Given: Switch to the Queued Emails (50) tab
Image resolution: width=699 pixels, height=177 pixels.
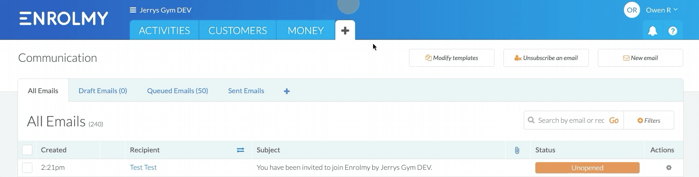Looking at the screenshot, I should coord(178,91).
